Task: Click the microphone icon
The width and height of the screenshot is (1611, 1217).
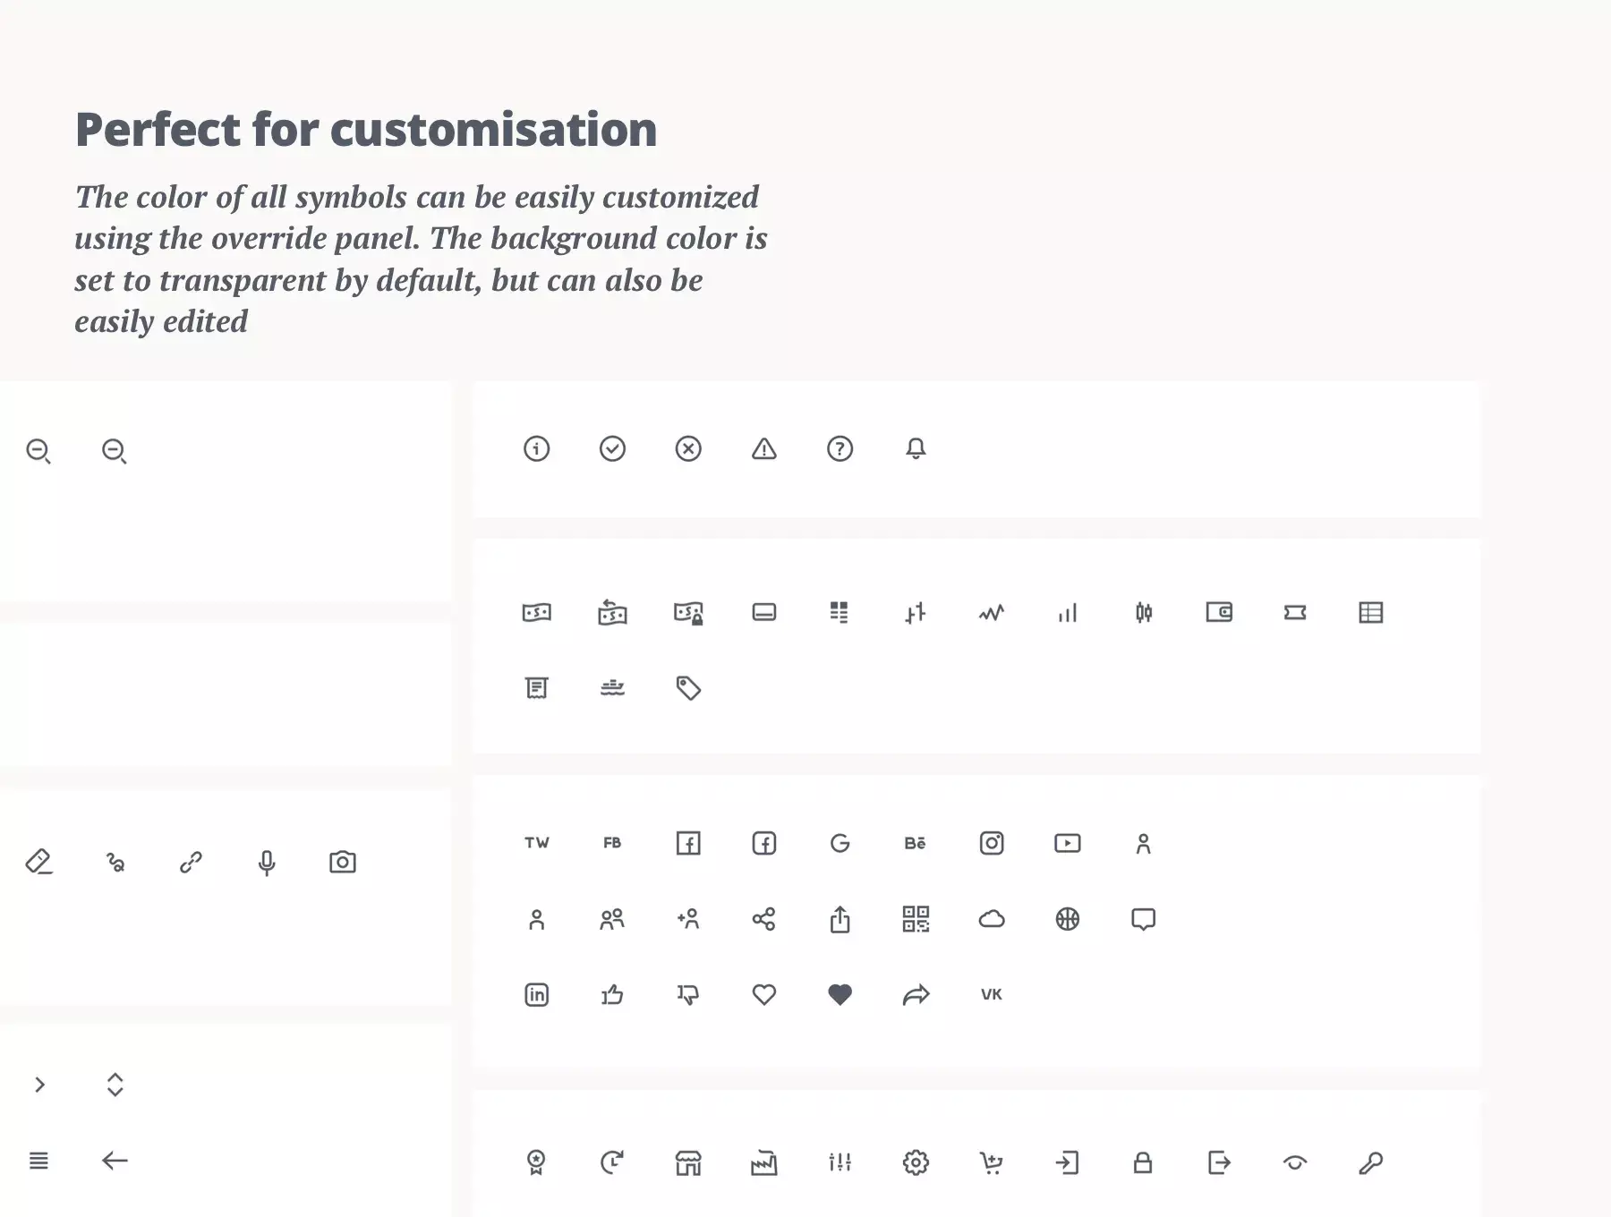Action: 267,863
